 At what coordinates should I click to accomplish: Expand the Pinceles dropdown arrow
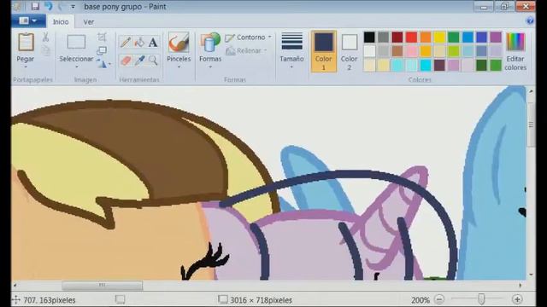tap(179, 67)
